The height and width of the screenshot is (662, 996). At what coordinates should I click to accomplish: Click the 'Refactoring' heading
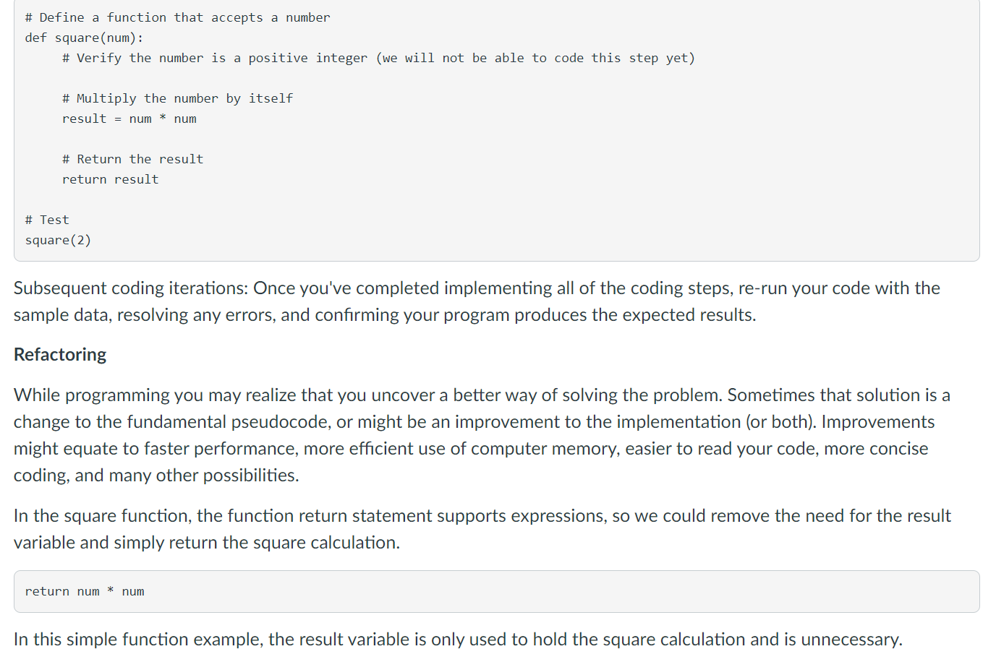click(60, 355)
